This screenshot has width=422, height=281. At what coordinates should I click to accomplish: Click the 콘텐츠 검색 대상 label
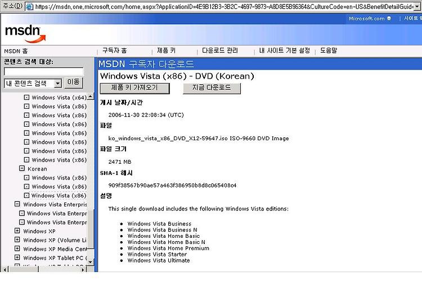click(x=28, y=62)
